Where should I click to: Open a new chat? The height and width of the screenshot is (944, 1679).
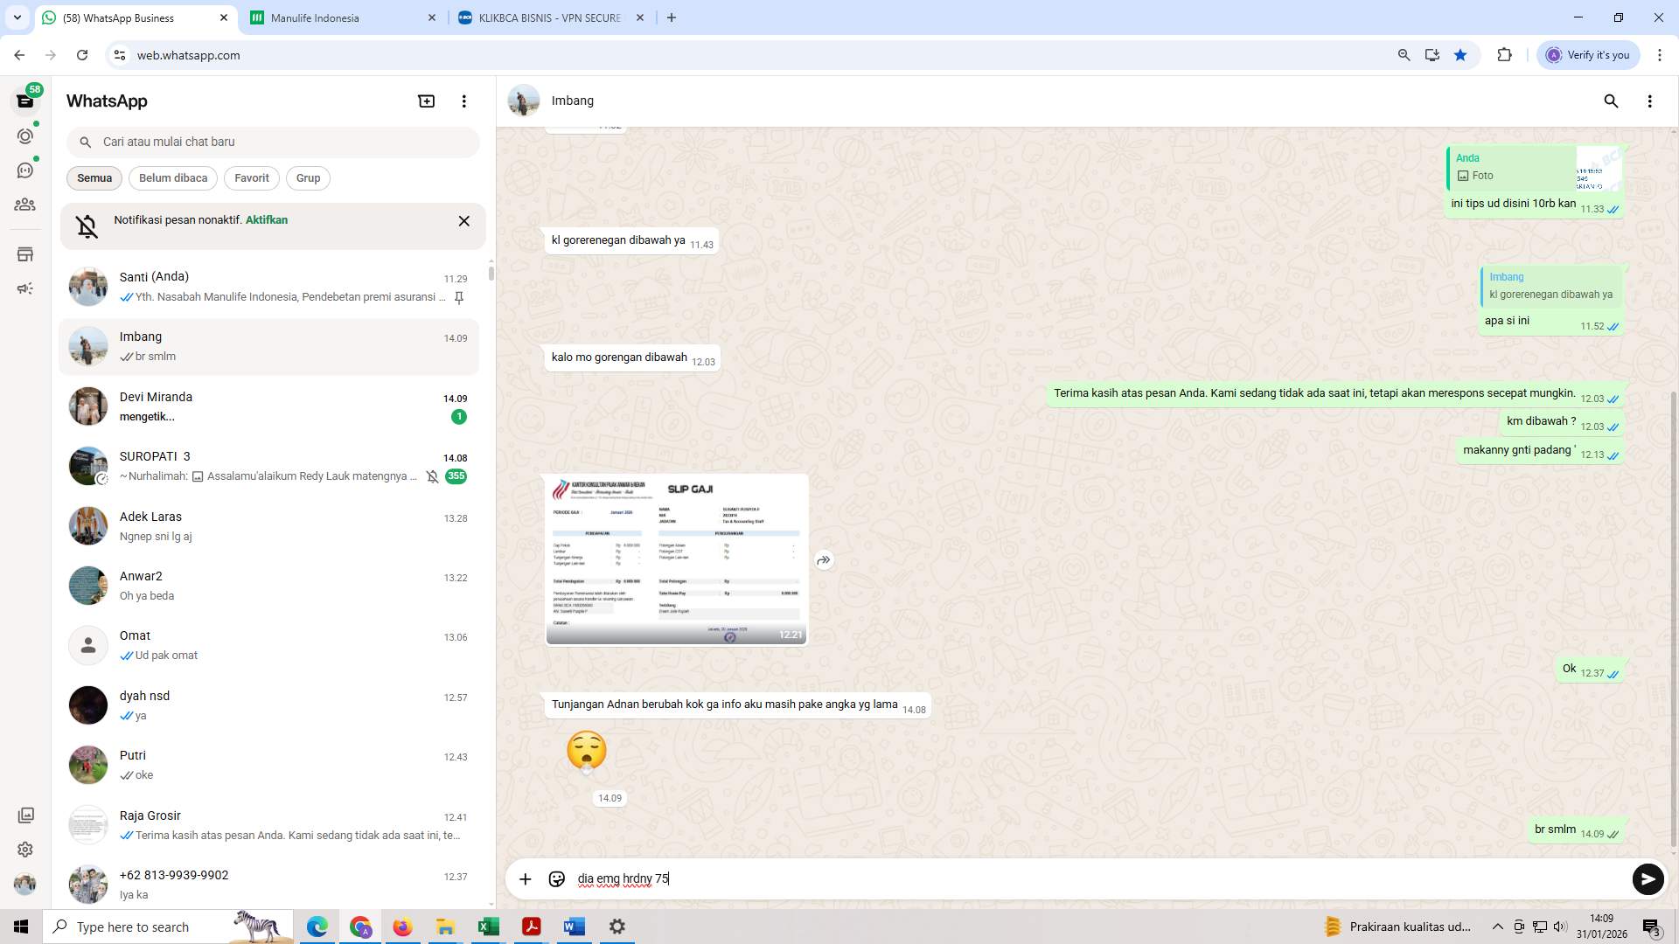(x=426, y=101)
